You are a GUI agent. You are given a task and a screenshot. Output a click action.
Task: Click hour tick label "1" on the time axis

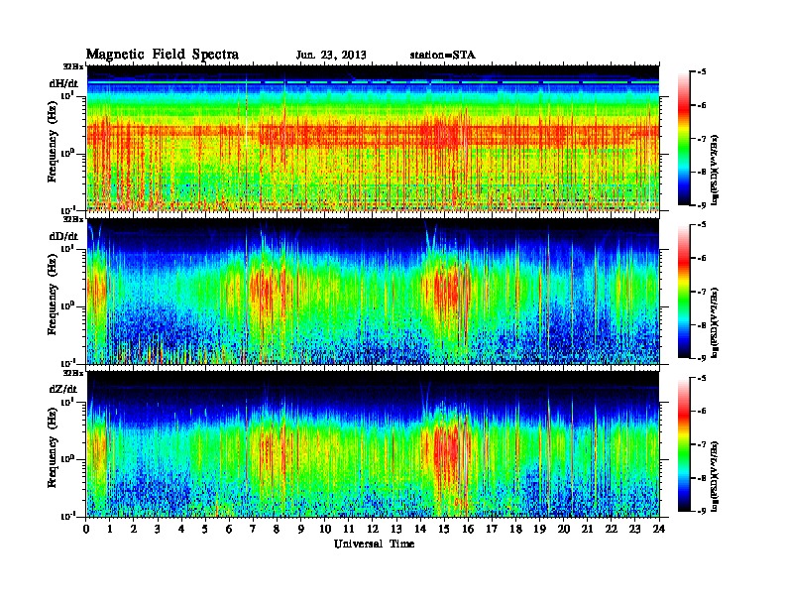click(110, 529)
